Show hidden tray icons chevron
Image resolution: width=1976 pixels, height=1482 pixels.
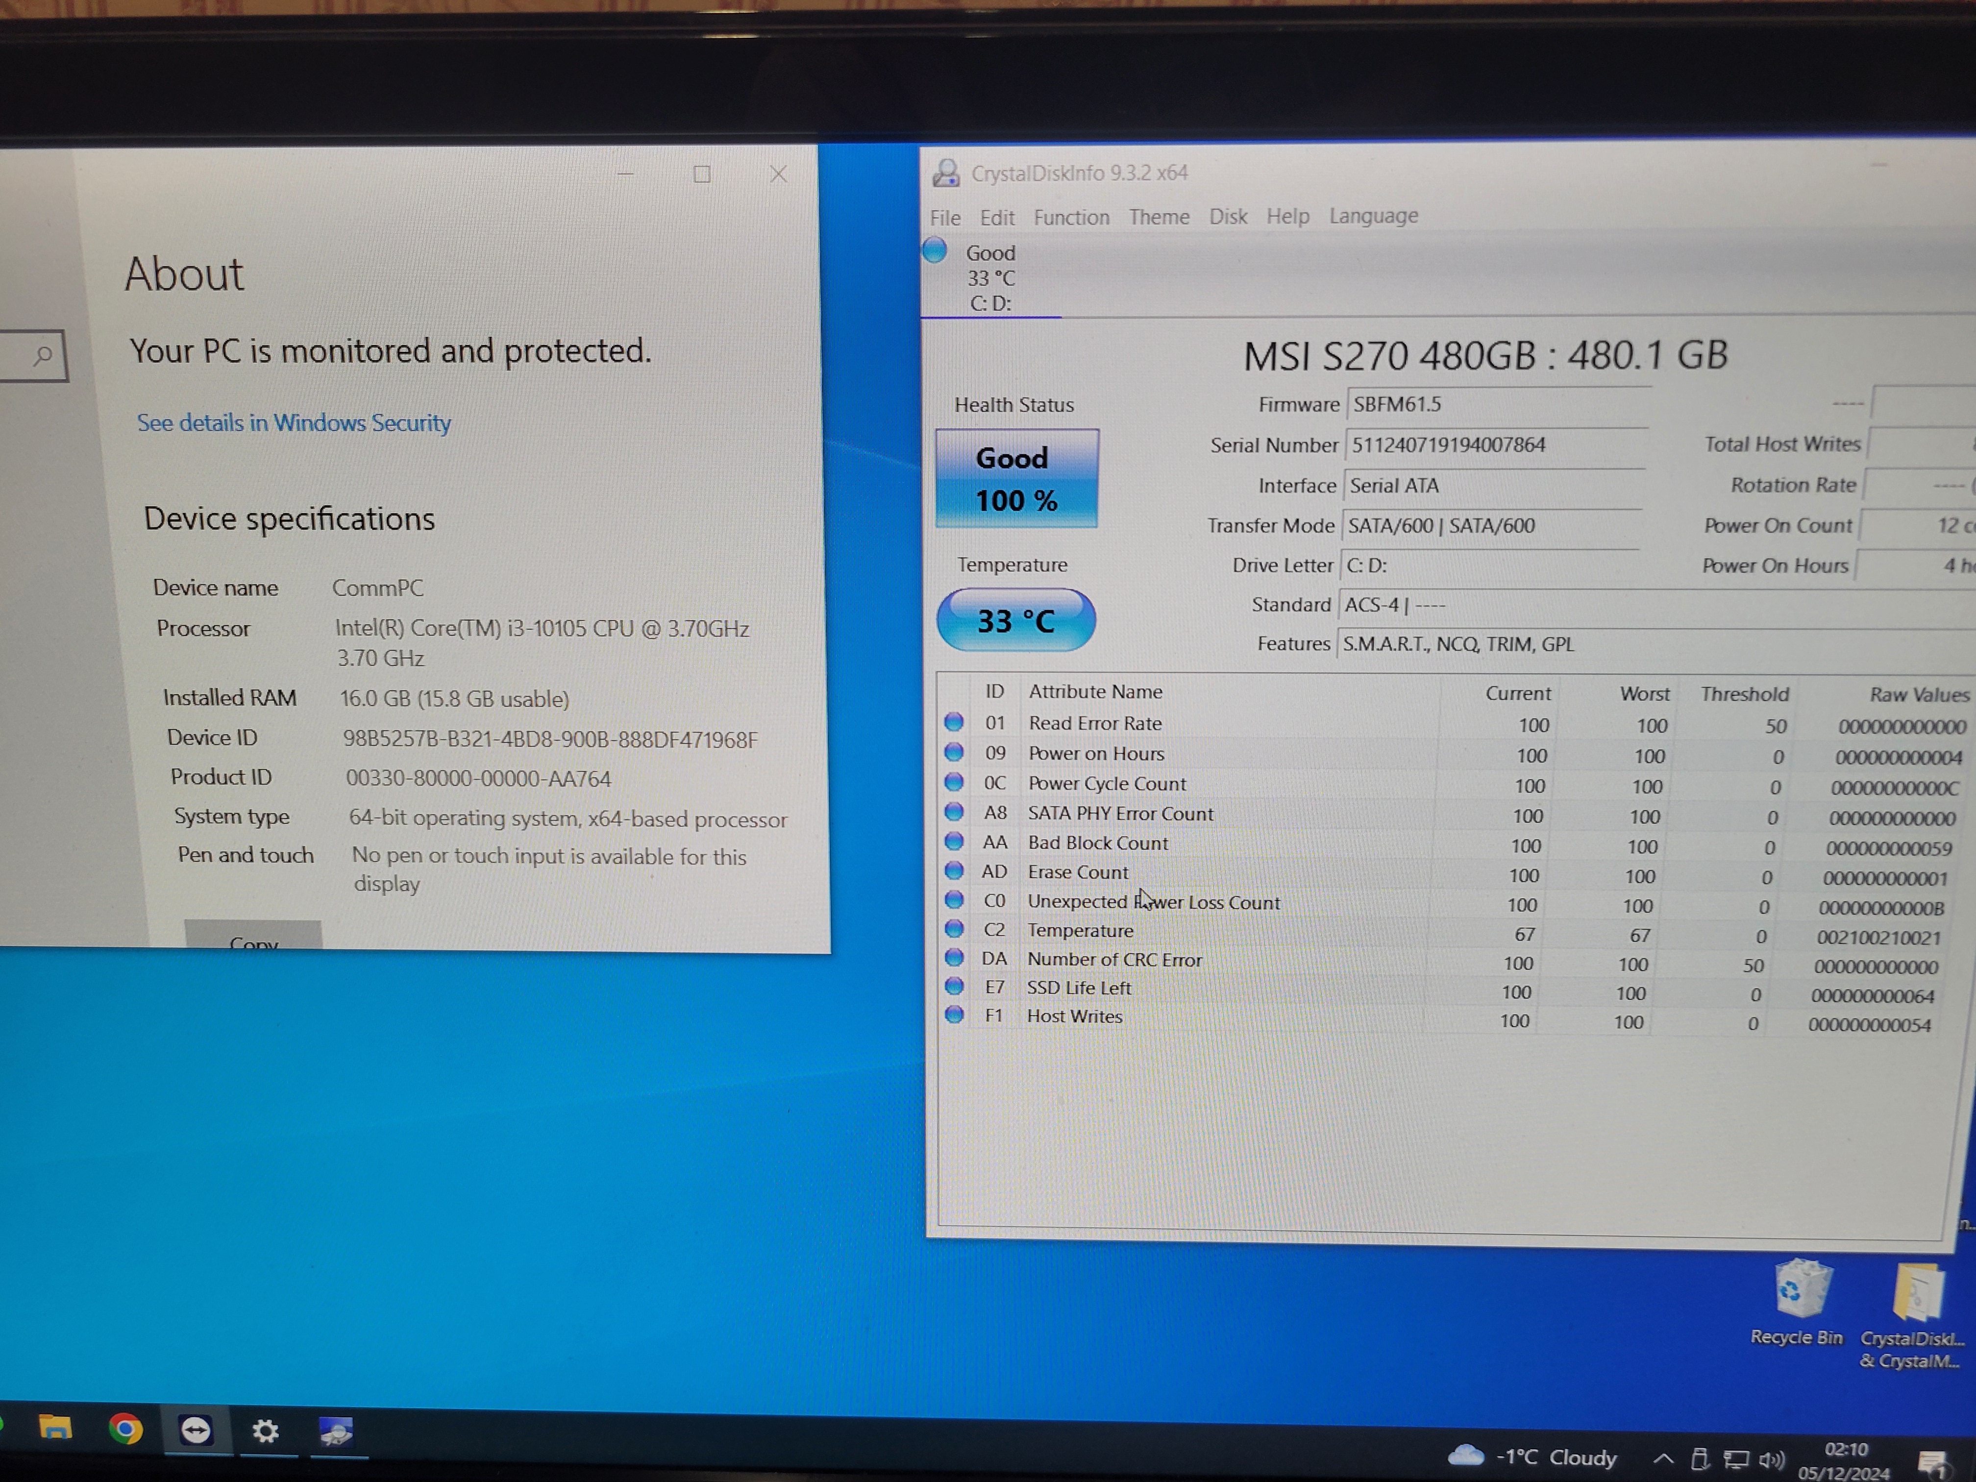point(1662,1459)
